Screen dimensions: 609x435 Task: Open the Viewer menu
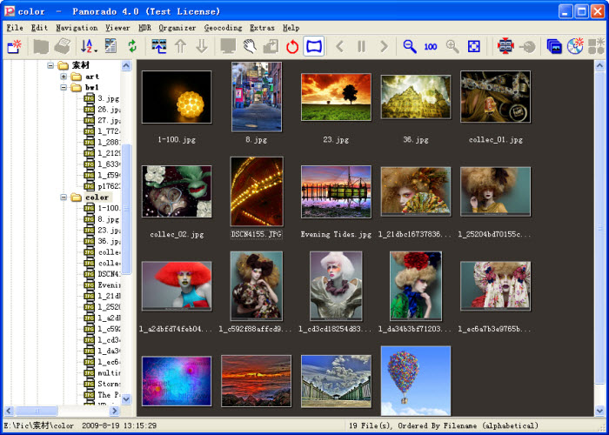tap(117, 28)
